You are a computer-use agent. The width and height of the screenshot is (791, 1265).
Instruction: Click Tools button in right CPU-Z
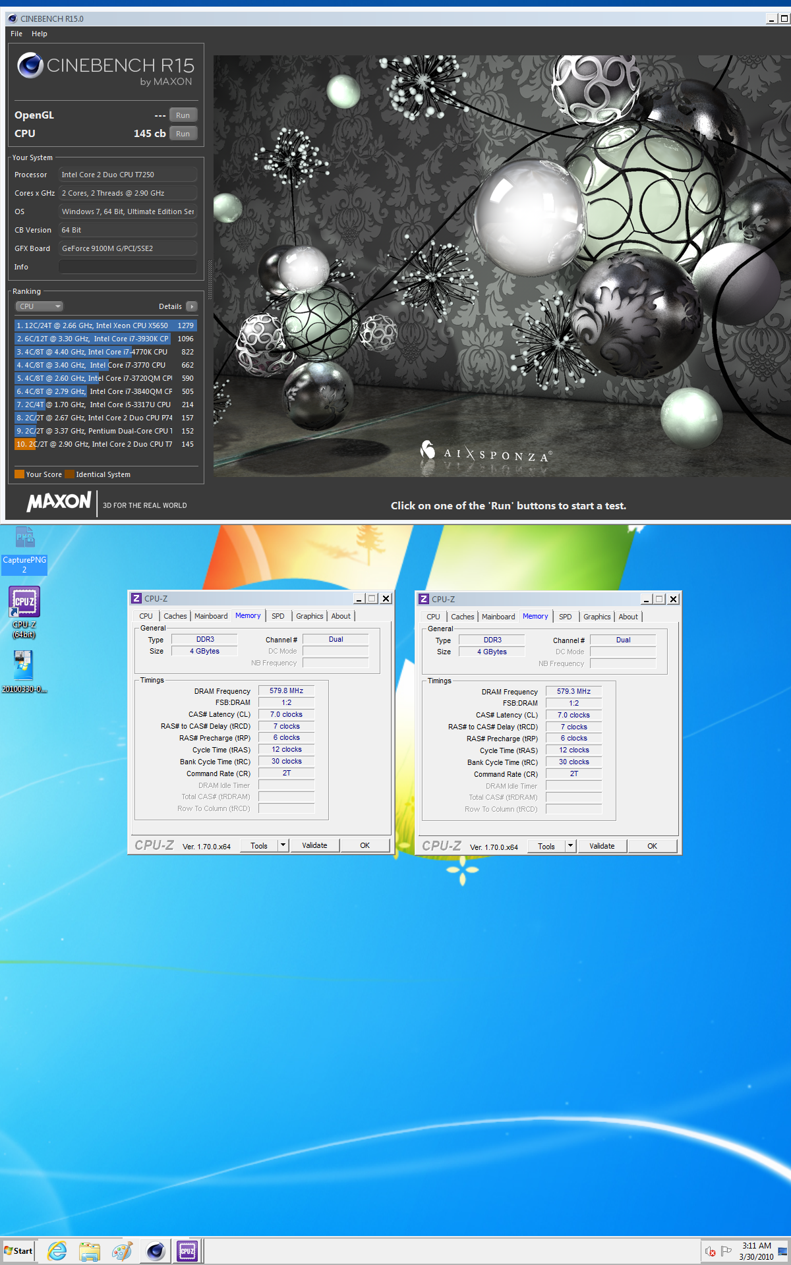546,846
